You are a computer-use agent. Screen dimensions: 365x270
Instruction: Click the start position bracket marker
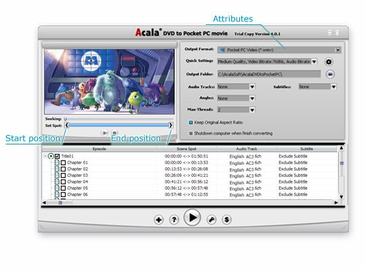tap(67, 126)
